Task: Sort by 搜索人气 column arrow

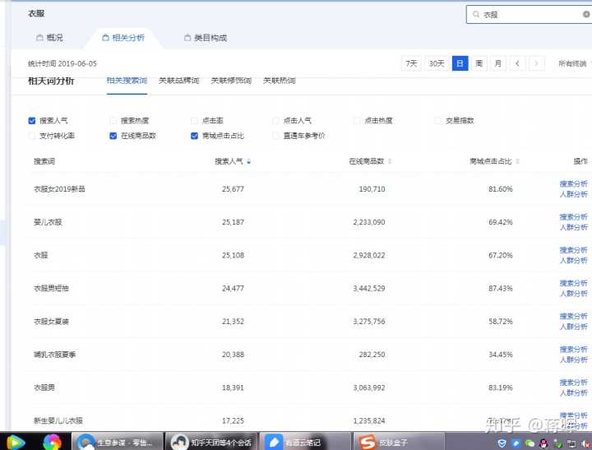Action: (248, 161)
